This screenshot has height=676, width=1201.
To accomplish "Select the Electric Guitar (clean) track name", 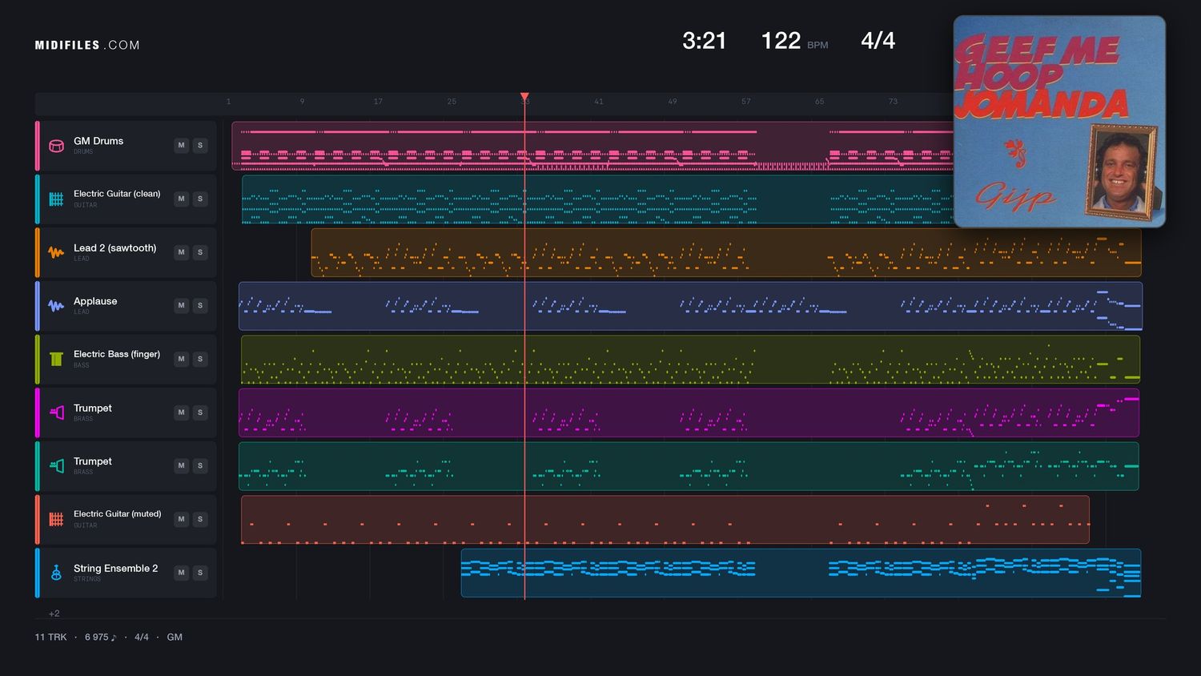I will pyautogui.click(x=117, y=194).
